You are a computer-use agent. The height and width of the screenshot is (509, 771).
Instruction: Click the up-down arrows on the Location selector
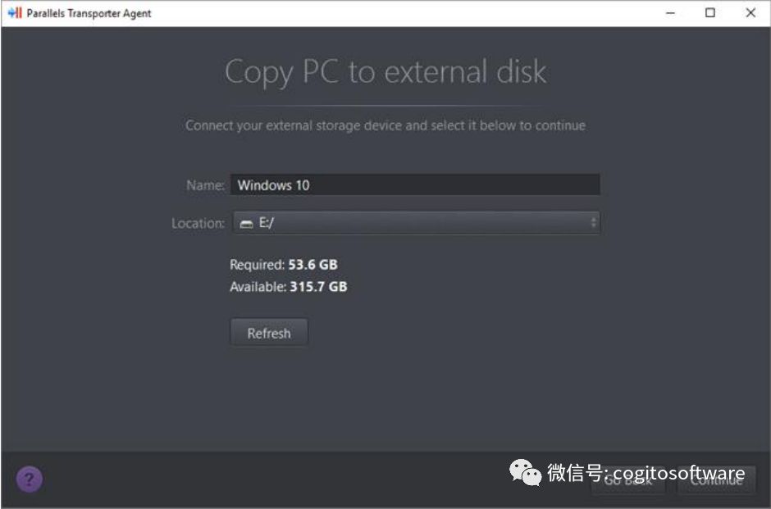(594, 223)
